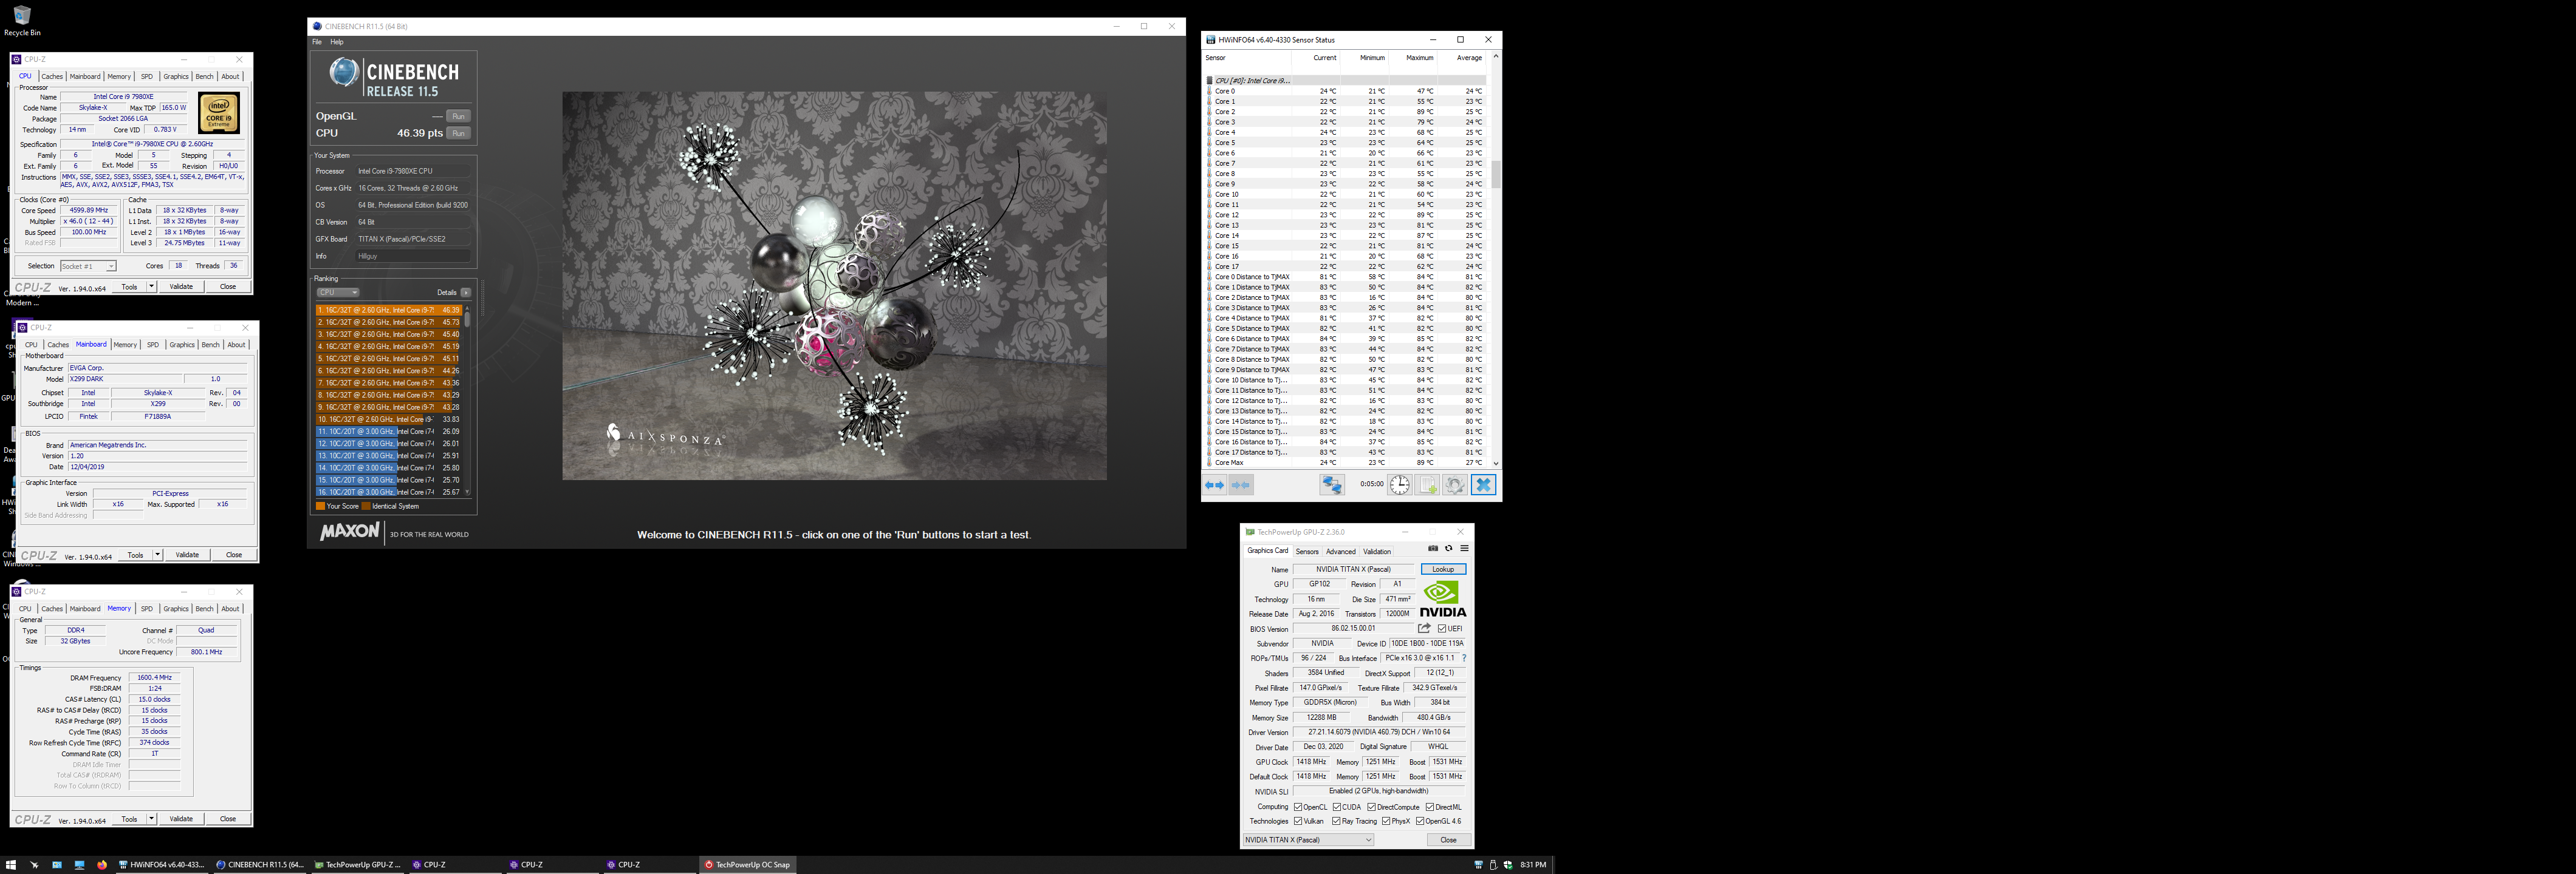This screenshot has width=2576, height=874.
Task: Toggle DirectML checkbox in GPU-Z
Action: point(1430,807)
